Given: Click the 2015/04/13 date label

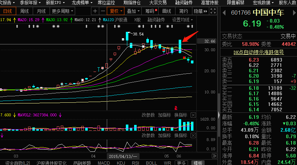Looking at the screenshot, I should pyautogui.click(x=123, y=156).
